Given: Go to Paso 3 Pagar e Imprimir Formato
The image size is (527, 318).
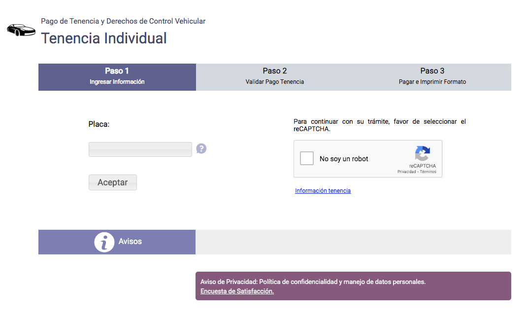Looking at the screenshot, I should coord(432,76).
